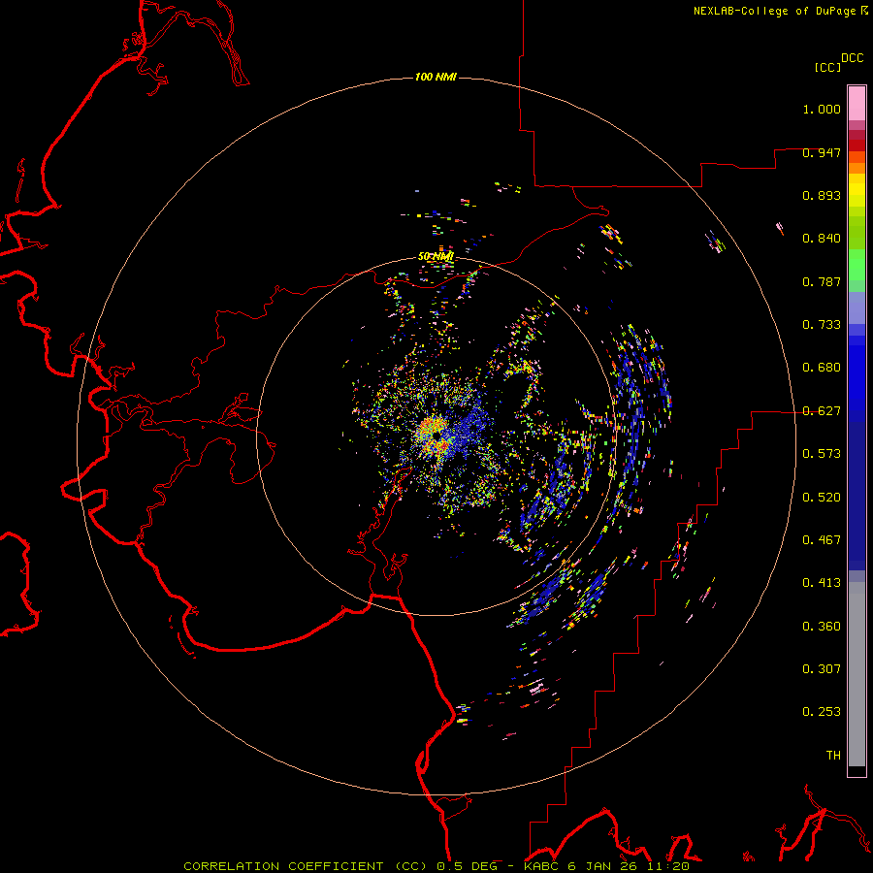Click the 0.947 scale value
This screenshot has width=873, height=873.
pos(822,152)
